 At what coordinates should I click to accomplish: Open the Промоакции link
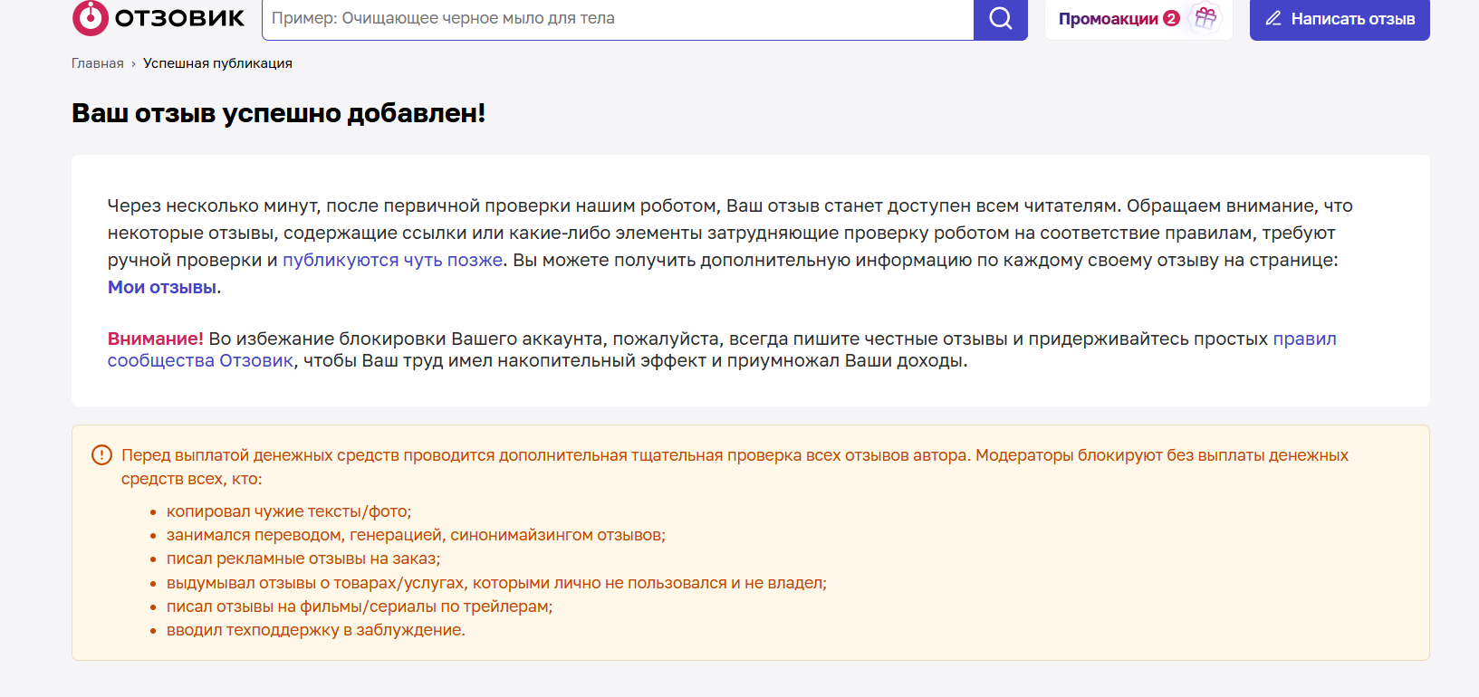pos(1108,19)
